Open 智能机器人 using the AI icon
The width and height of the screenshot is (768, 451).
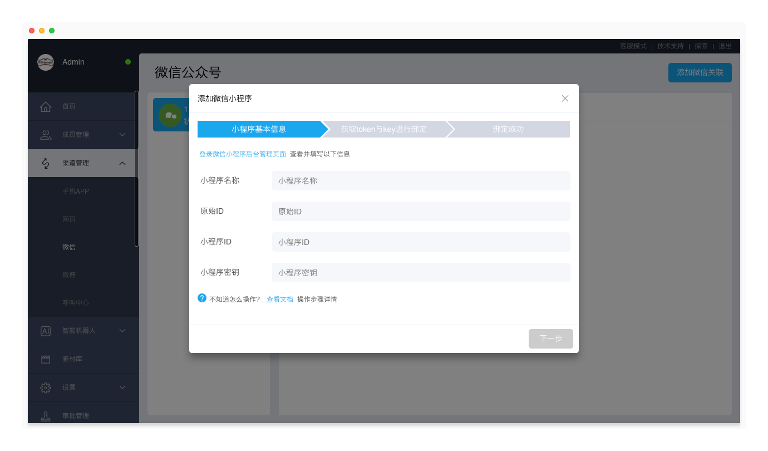(45, 330)
